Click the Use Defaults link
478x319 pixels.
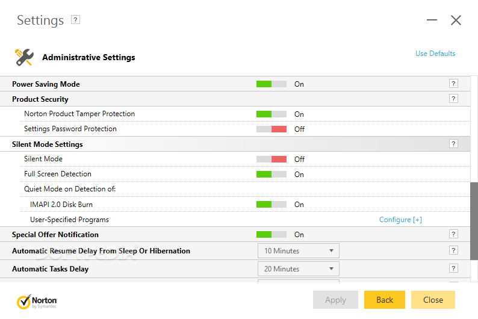(435, 54)
